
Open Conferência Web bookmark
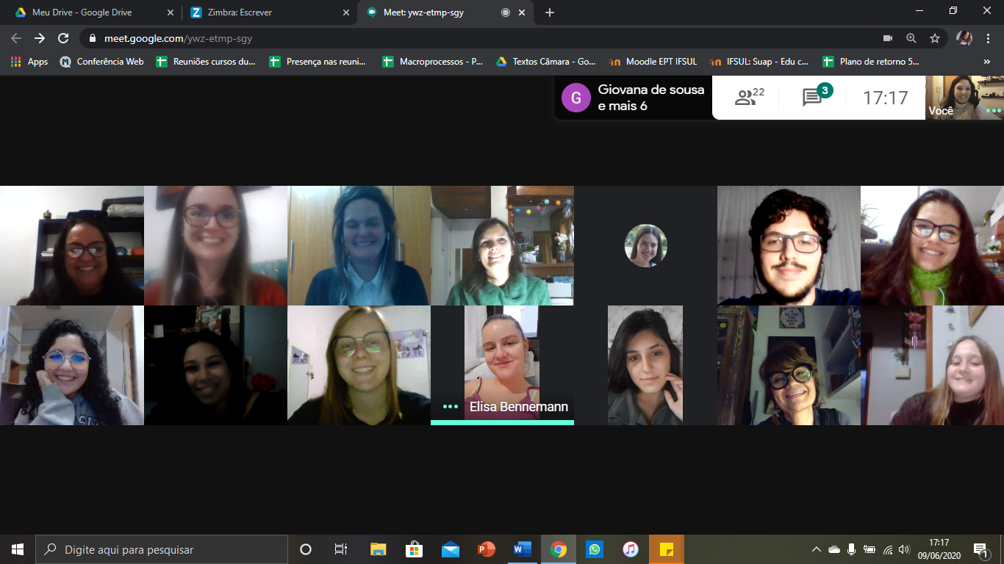[101, 62]
